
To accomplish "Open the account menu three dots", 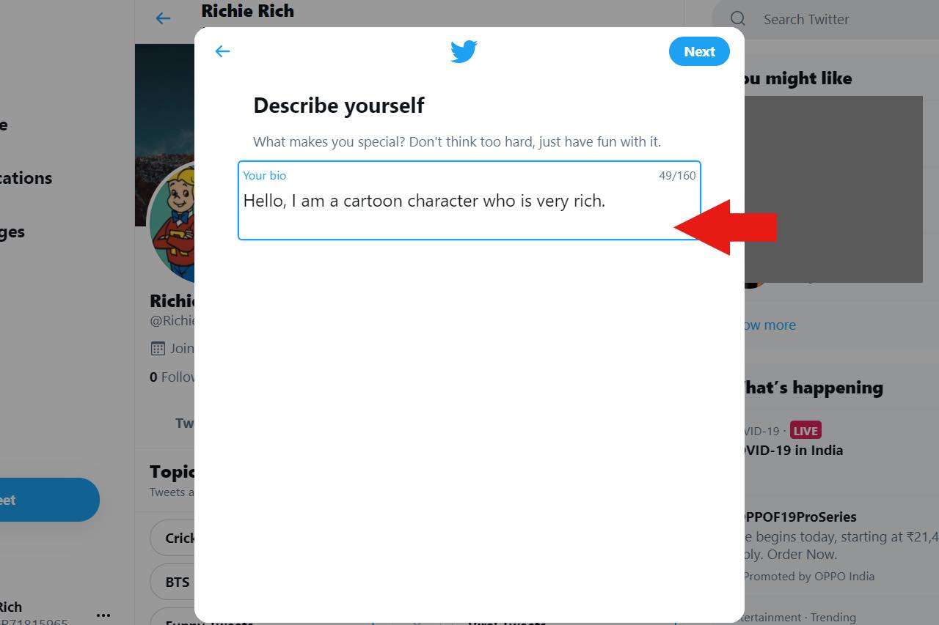I will (103, 615).
